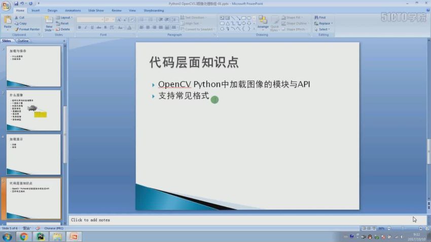Insert a New Slide
The image size is (431, 242).
tap(49, 23)
